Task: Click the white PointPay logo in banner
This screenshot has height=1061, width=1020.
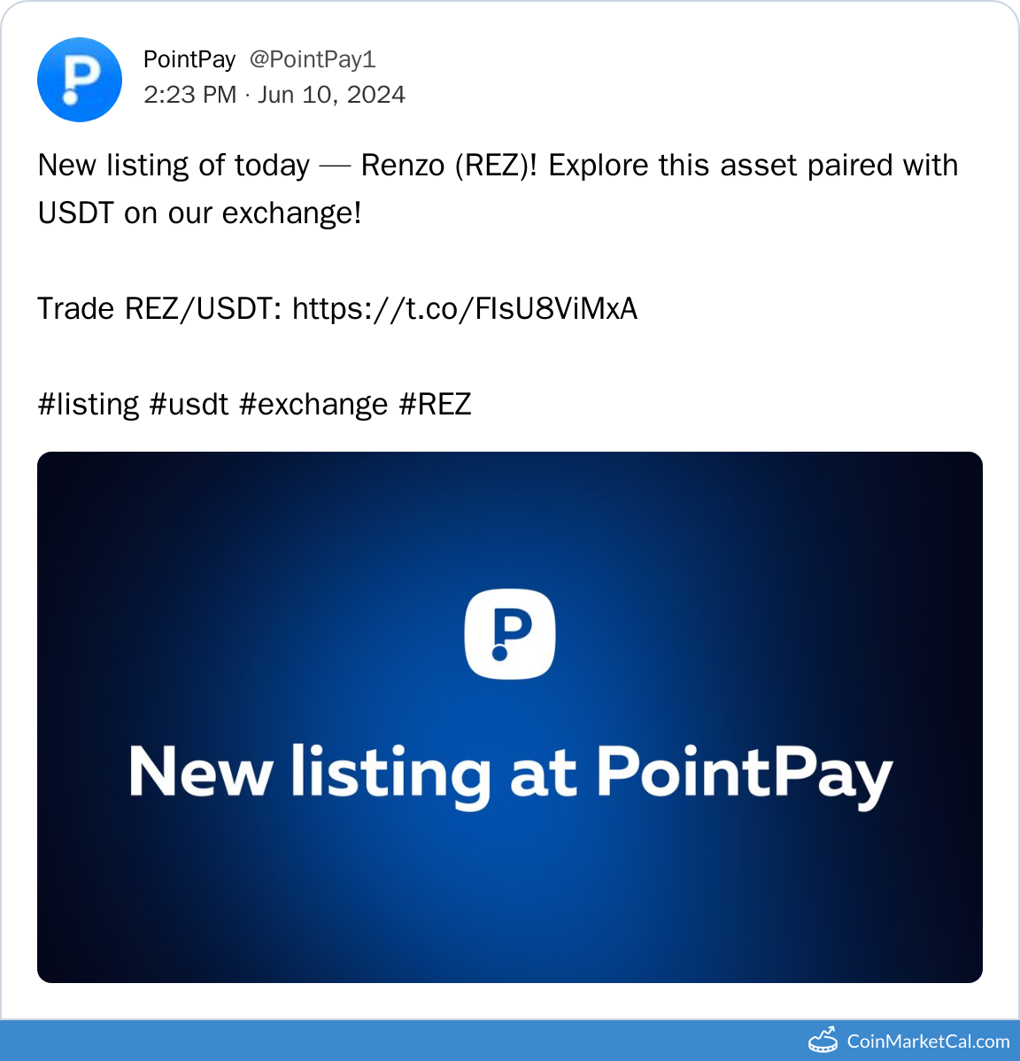Action: click(x=510, y=634)
